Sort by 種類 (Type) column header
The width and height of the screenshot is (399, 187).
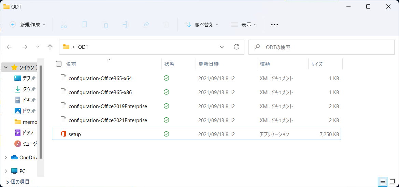(x=265, y=64)
